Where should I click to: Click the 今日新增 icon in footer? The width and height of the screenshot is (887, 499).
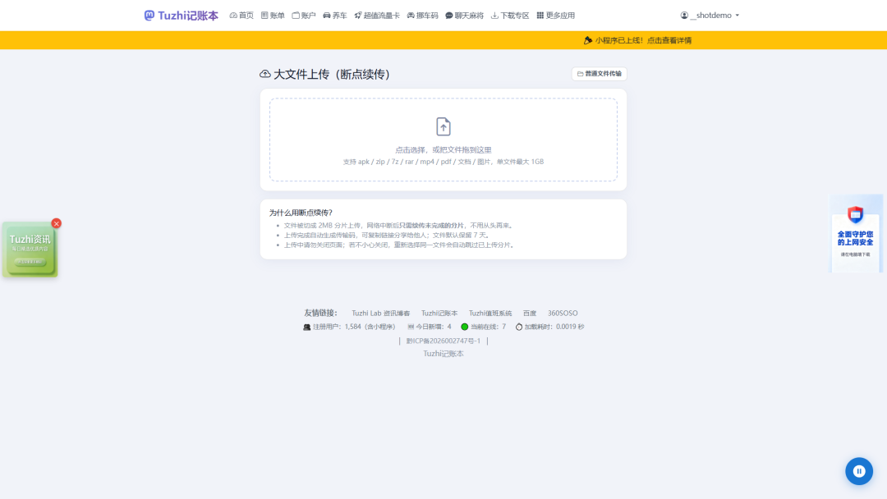point(411,327)
